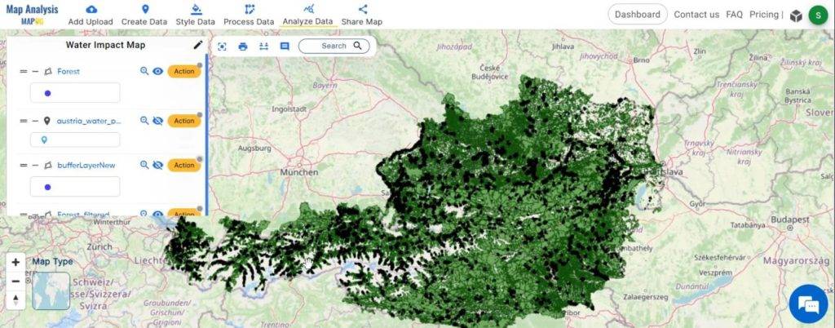The width and height of the screenshot is (835, 328).
Task: Zoom to the austria_water_p layer
Action: tap(144, 120)
